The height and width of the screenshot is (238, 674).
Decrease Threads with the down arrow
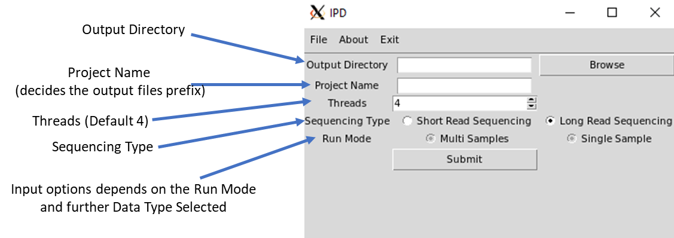tap(532, 106)
